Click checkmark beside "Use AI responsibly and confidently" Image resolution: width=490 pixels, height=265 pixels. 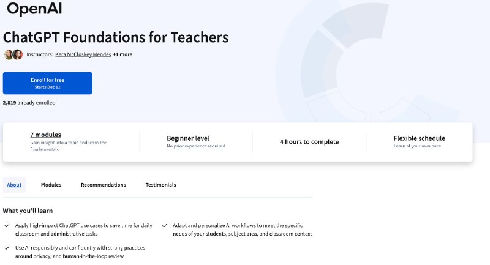pos(6,248)
